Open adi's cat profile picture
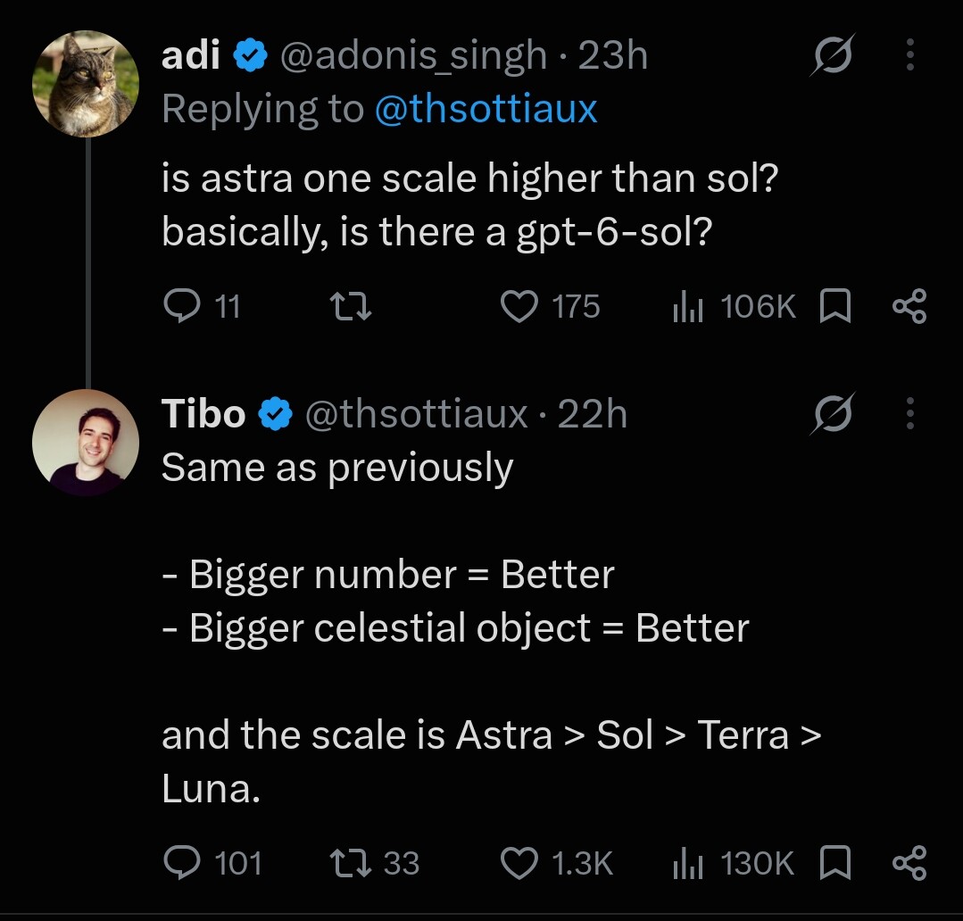 tap(86, 84)
